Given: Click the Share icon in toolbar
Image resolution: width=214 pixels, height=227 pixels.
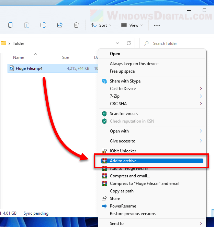Looking at the screenshot, I should [x=60, y=25].
